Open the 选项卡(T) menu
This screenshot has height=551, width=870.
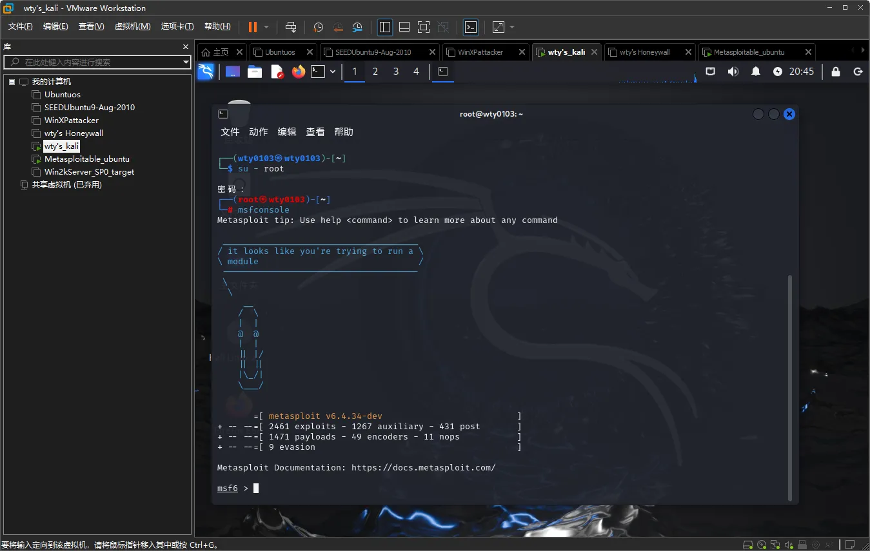click(177, 26)
